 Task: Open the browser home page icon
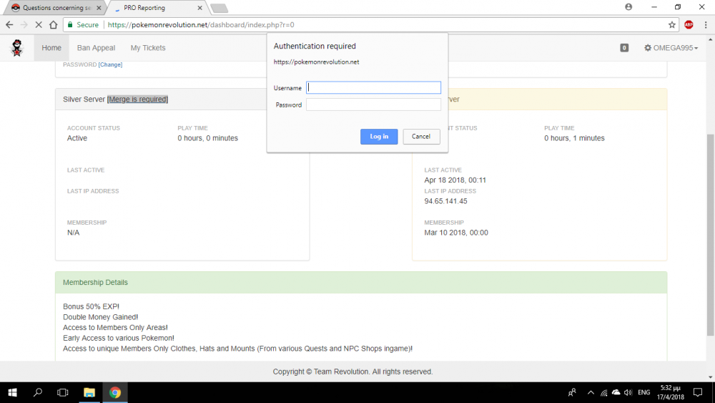click(x=54, y=24)
